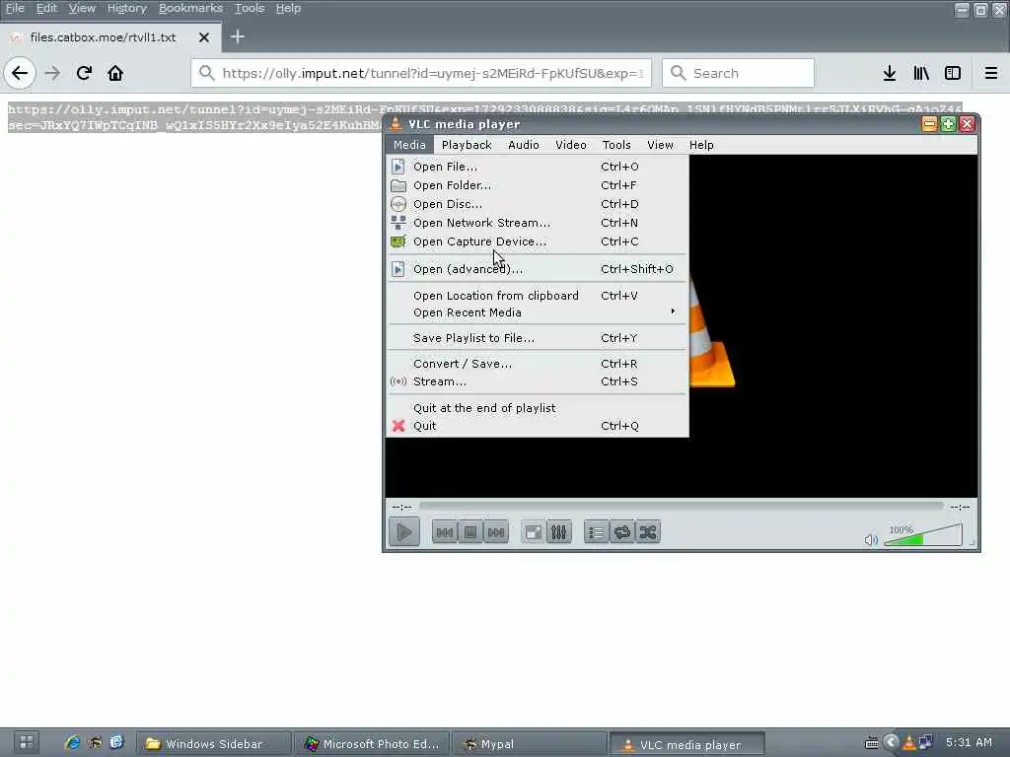Close the files.catbox.moe tab
Screen dimensions: 1010x757
pyautogui.click(x=204, y=37)
